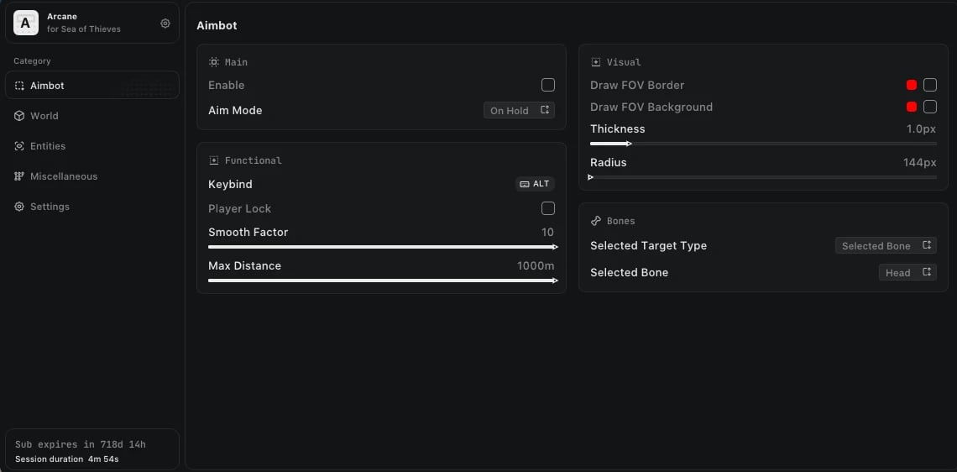
Task: Click the Main section header icon
Action: tap(214, 62)
